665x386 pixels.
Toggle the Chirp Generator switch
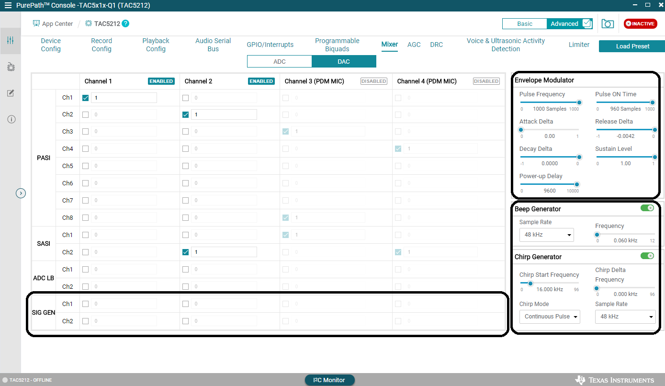[x=647, y=256]
